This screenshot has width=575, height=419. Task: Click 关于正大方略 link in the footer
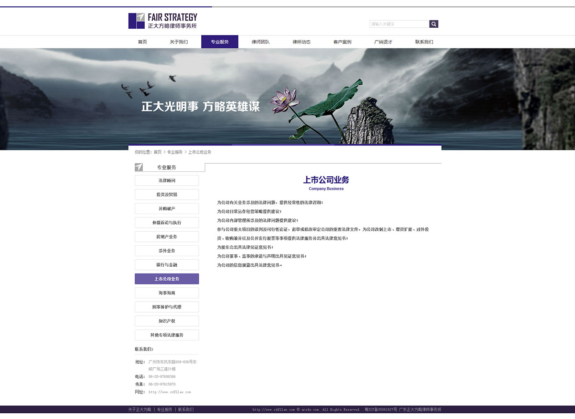coord(139,410)
